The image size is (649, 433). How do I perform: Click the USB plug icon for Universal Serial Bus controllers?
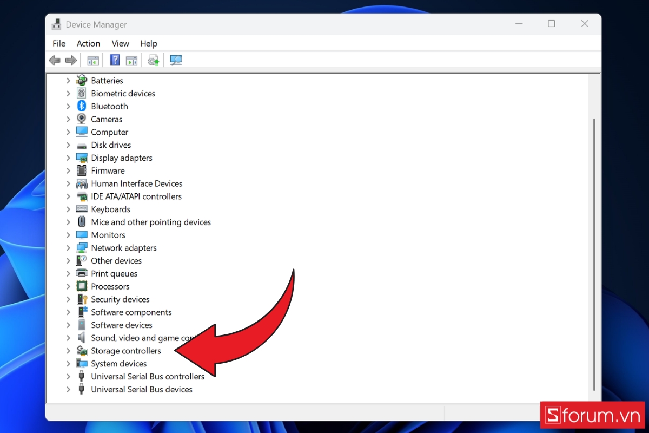pyautogui.click(x=82, y=376)
